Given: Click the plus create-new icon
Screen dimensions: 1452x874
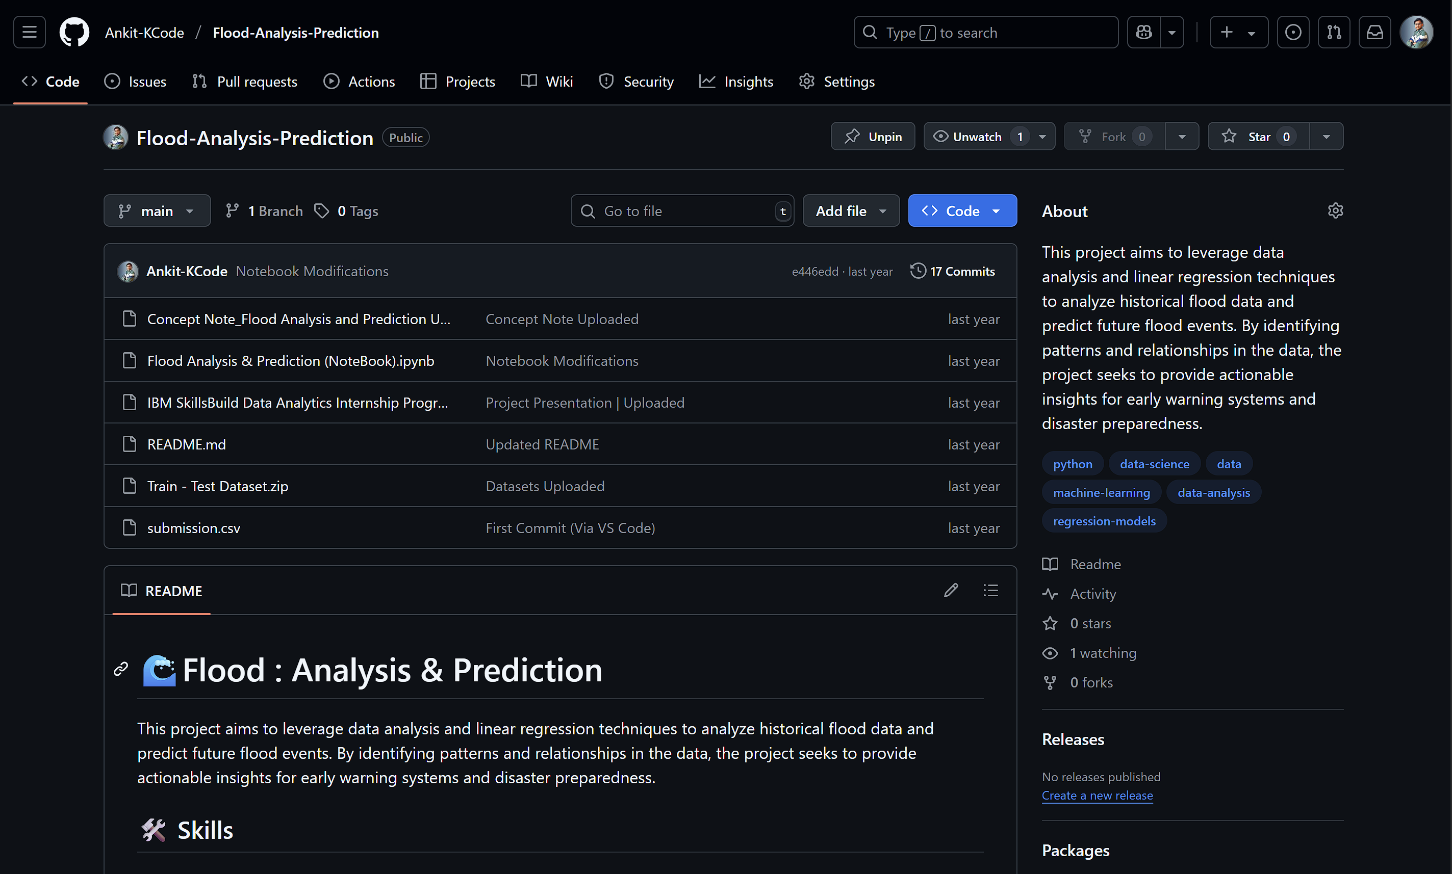Looking at the screenshot, I should coord(1227,33).
